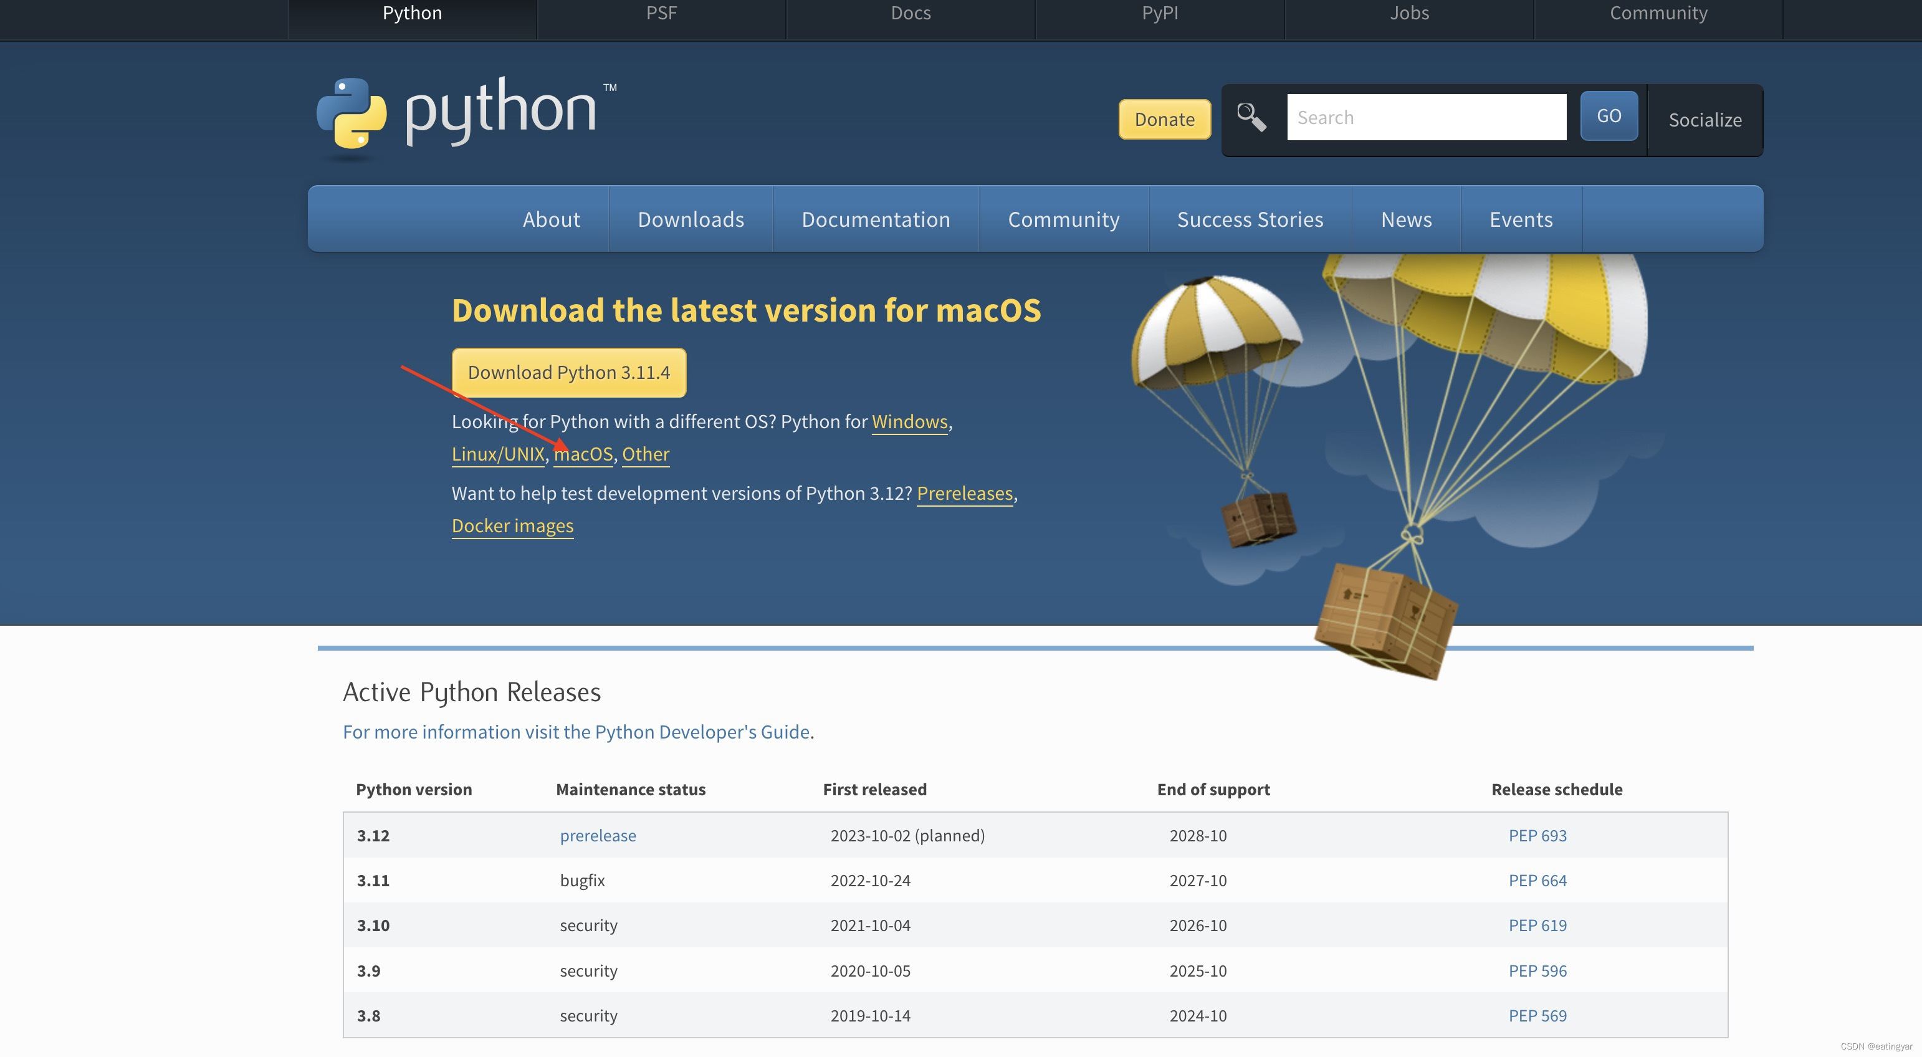
Task: Click the 3.10 version cell
Action: coord(373,925)
